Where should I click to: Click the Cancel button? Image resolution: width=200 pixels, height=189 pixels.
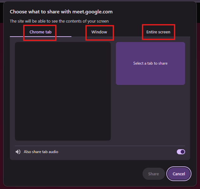coord(179,174)
